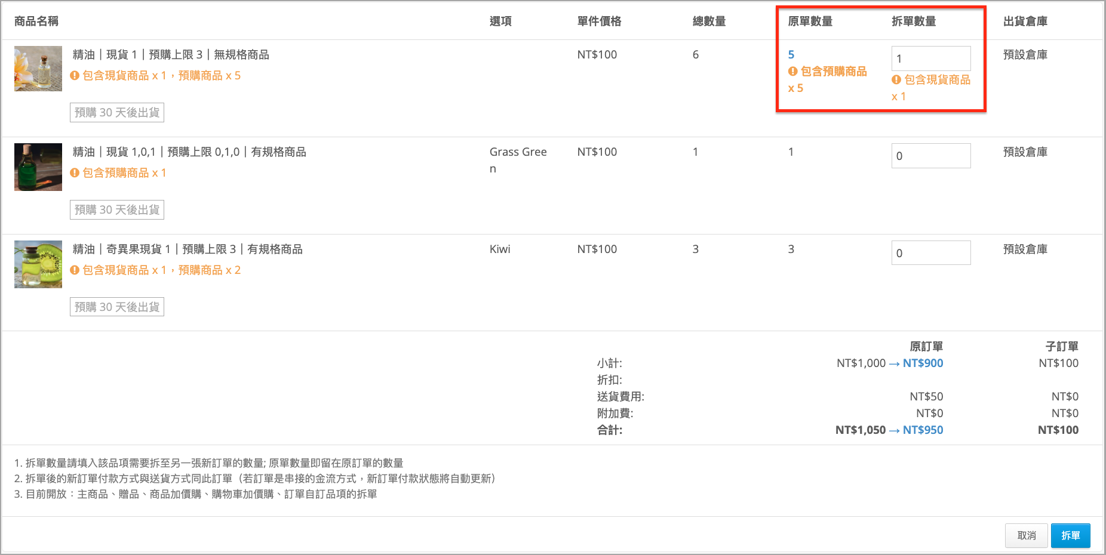1106x555 pixels.
Task: Click the 拆單 confirm button
Action: coord(1070,535)
